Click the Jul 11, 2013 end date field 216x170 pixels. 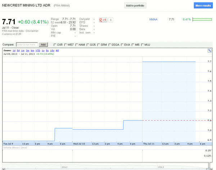coord(28,54)
